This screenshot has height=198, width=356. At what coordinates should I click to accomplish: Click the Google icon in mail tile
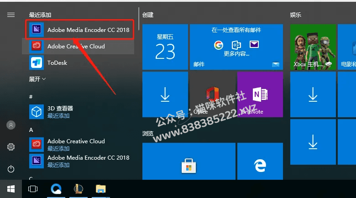(219, 45)
